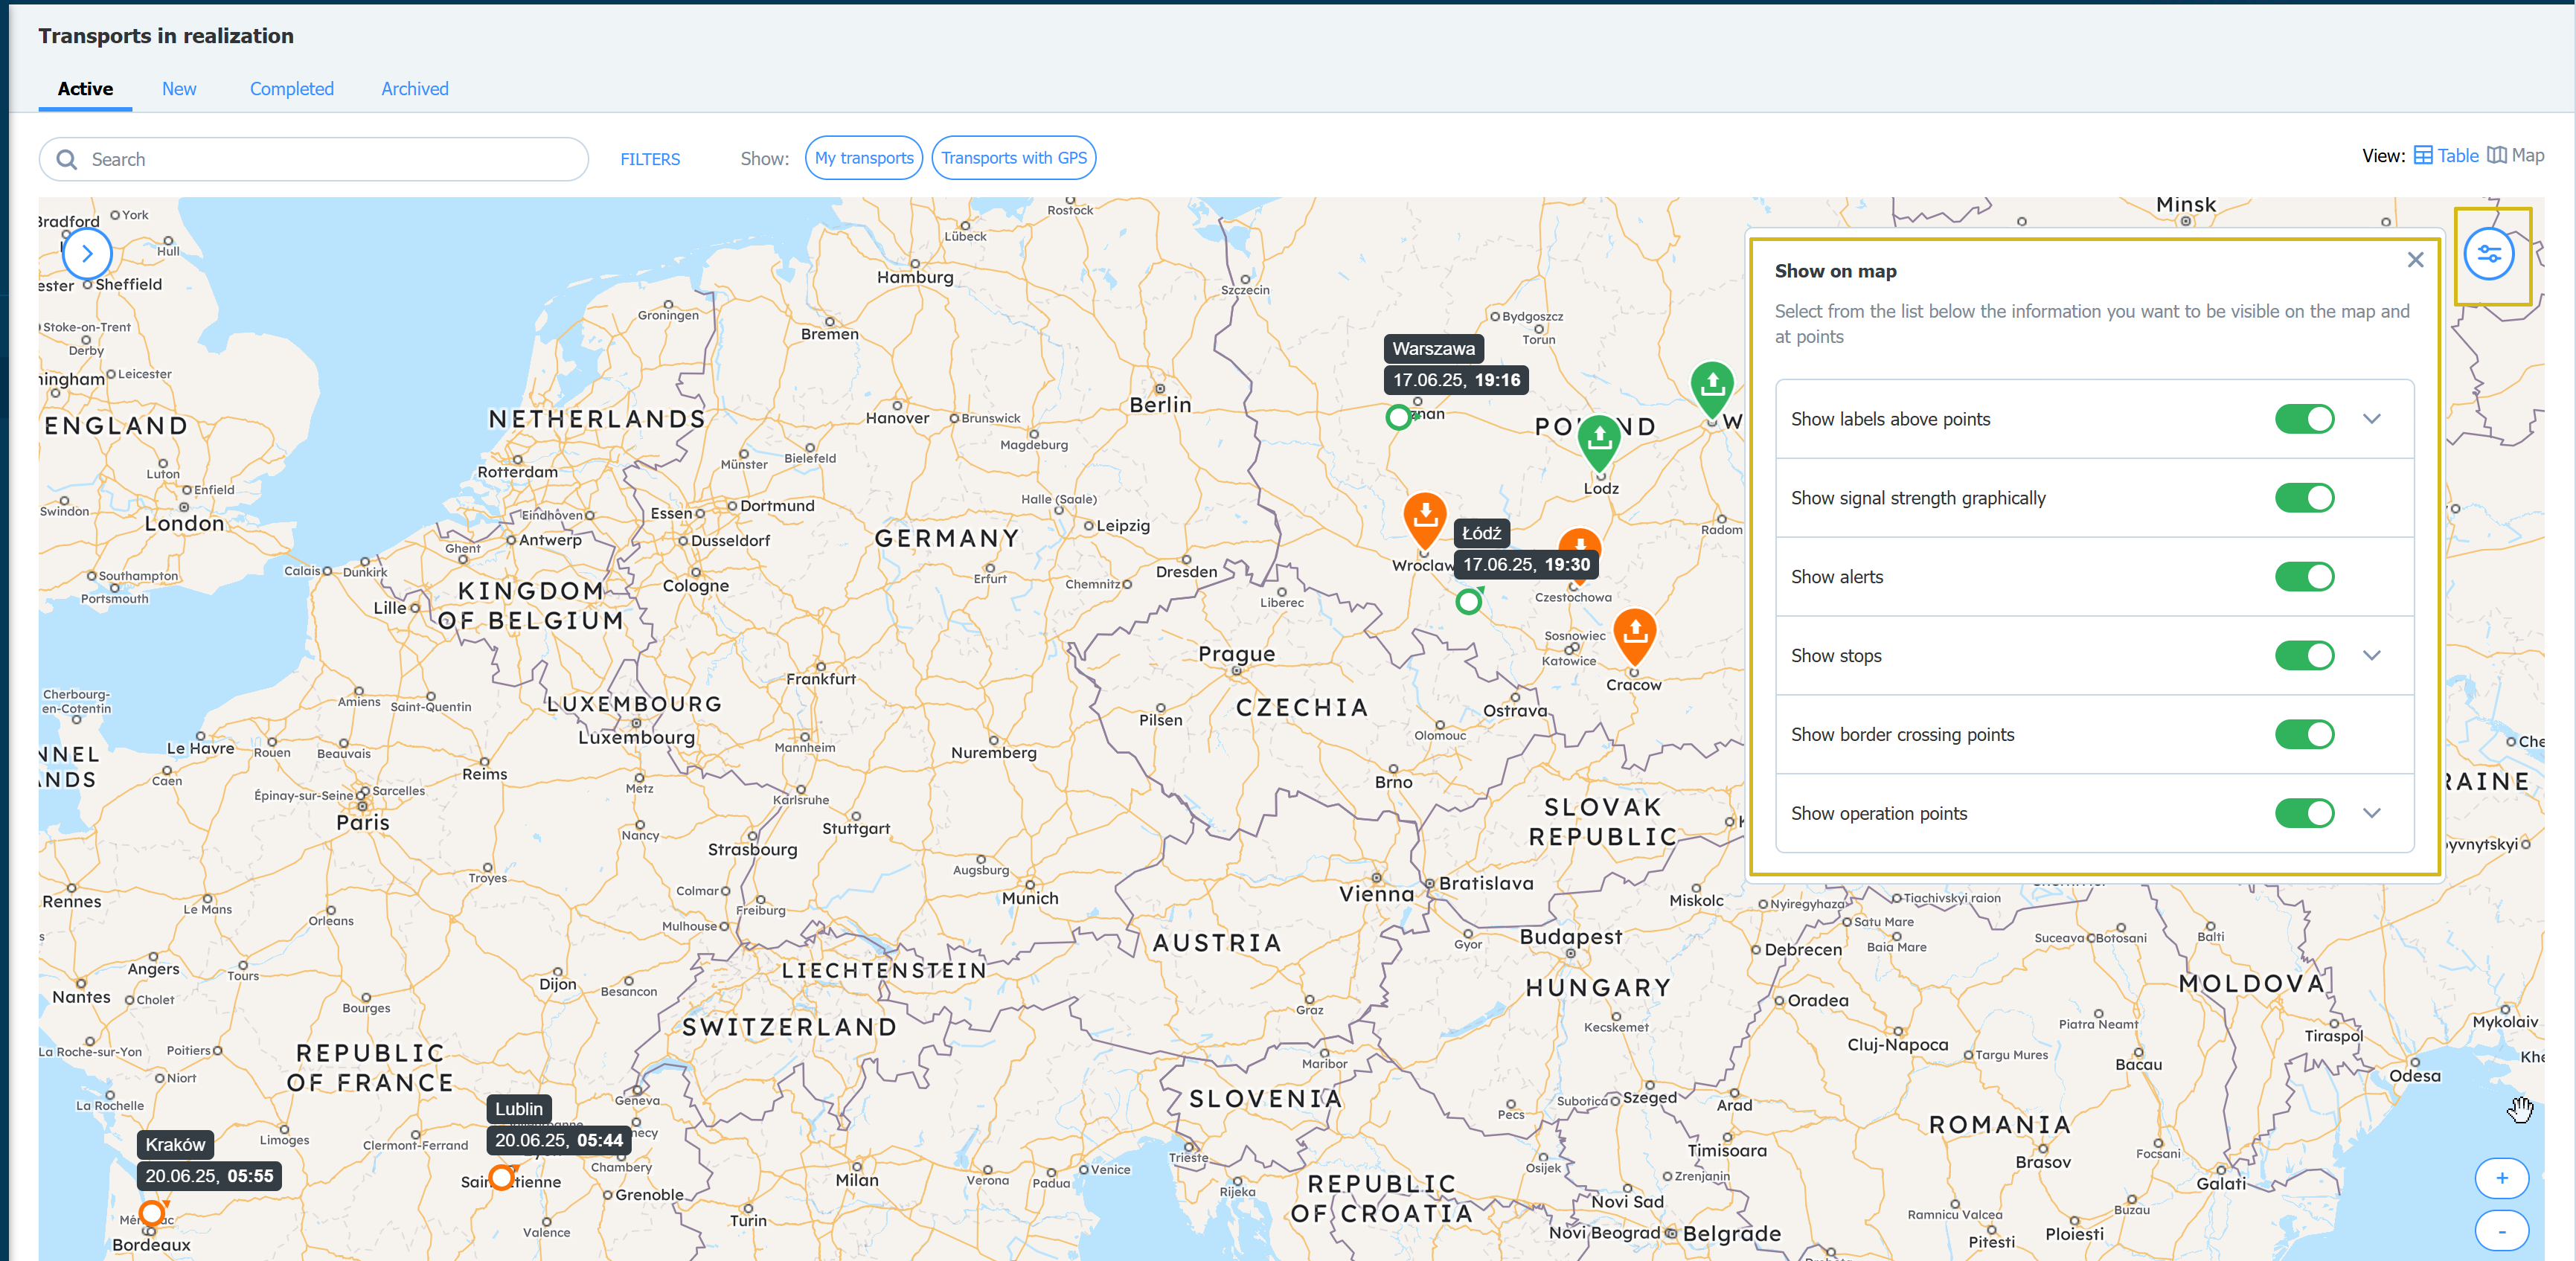Filter by My transports
The width and height of the screenshot is (2576, 1261).
click(x=863, y=158)
